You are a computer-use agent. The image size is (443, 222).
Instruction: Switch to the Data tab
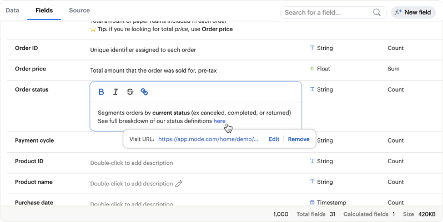tap(12, 11)
